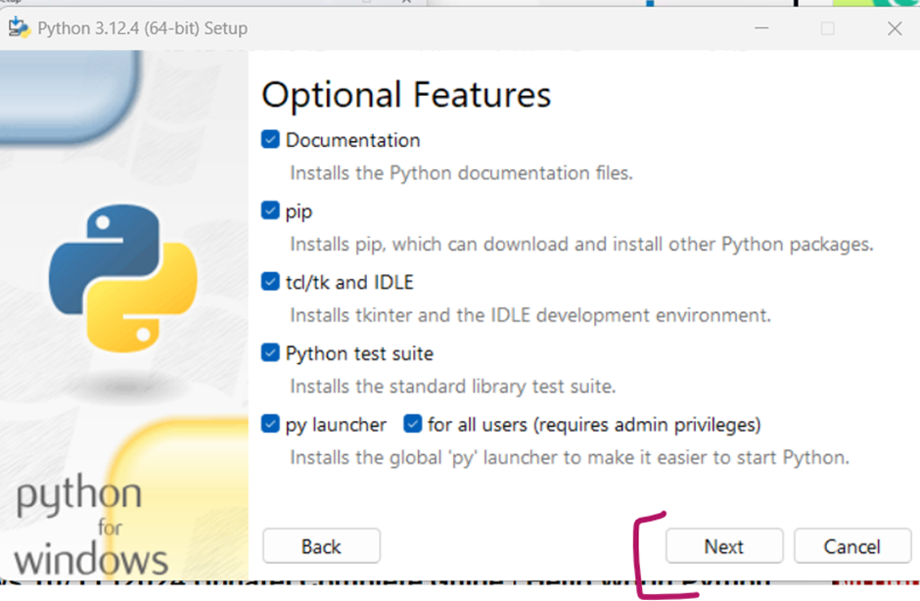The image size is (920, 601).
Task: Click the Optional Features heading
Action: [x=406, y=95]
